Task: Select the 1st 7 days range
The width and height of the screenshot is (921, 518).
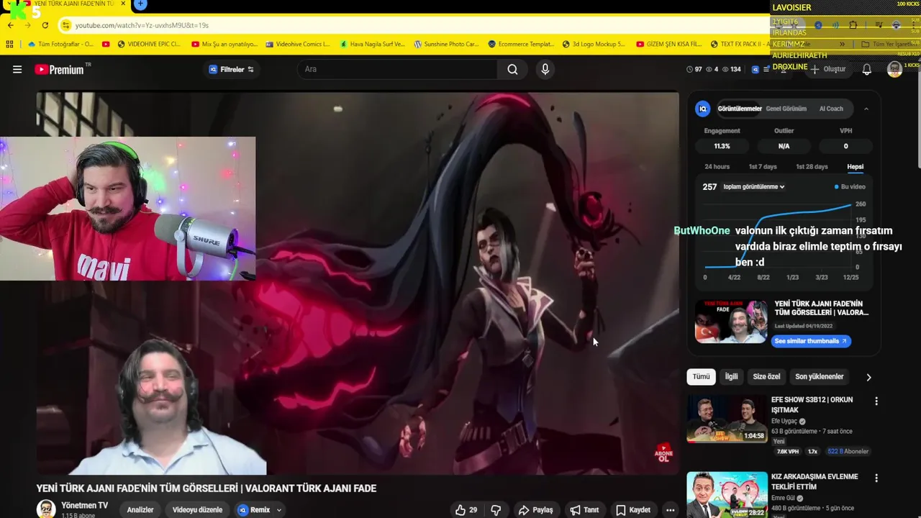Action: pos(763,167)
